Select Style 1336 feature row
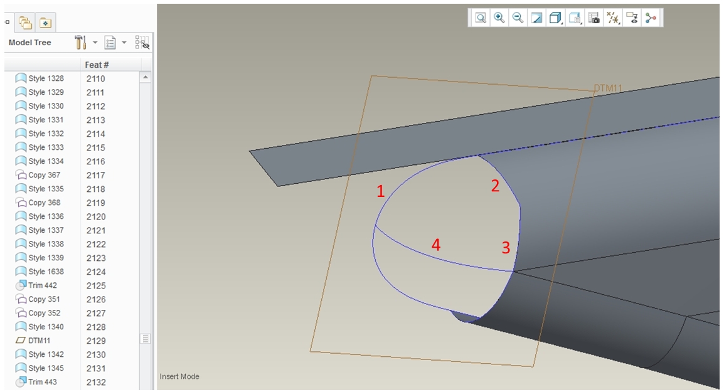The width and height of the screenshot is (724, 392). (40, 216)
